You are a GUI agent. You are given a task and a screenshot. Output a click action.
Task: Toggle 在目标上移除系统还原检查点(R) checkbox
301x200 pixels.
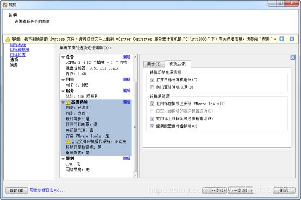(152, 119)
